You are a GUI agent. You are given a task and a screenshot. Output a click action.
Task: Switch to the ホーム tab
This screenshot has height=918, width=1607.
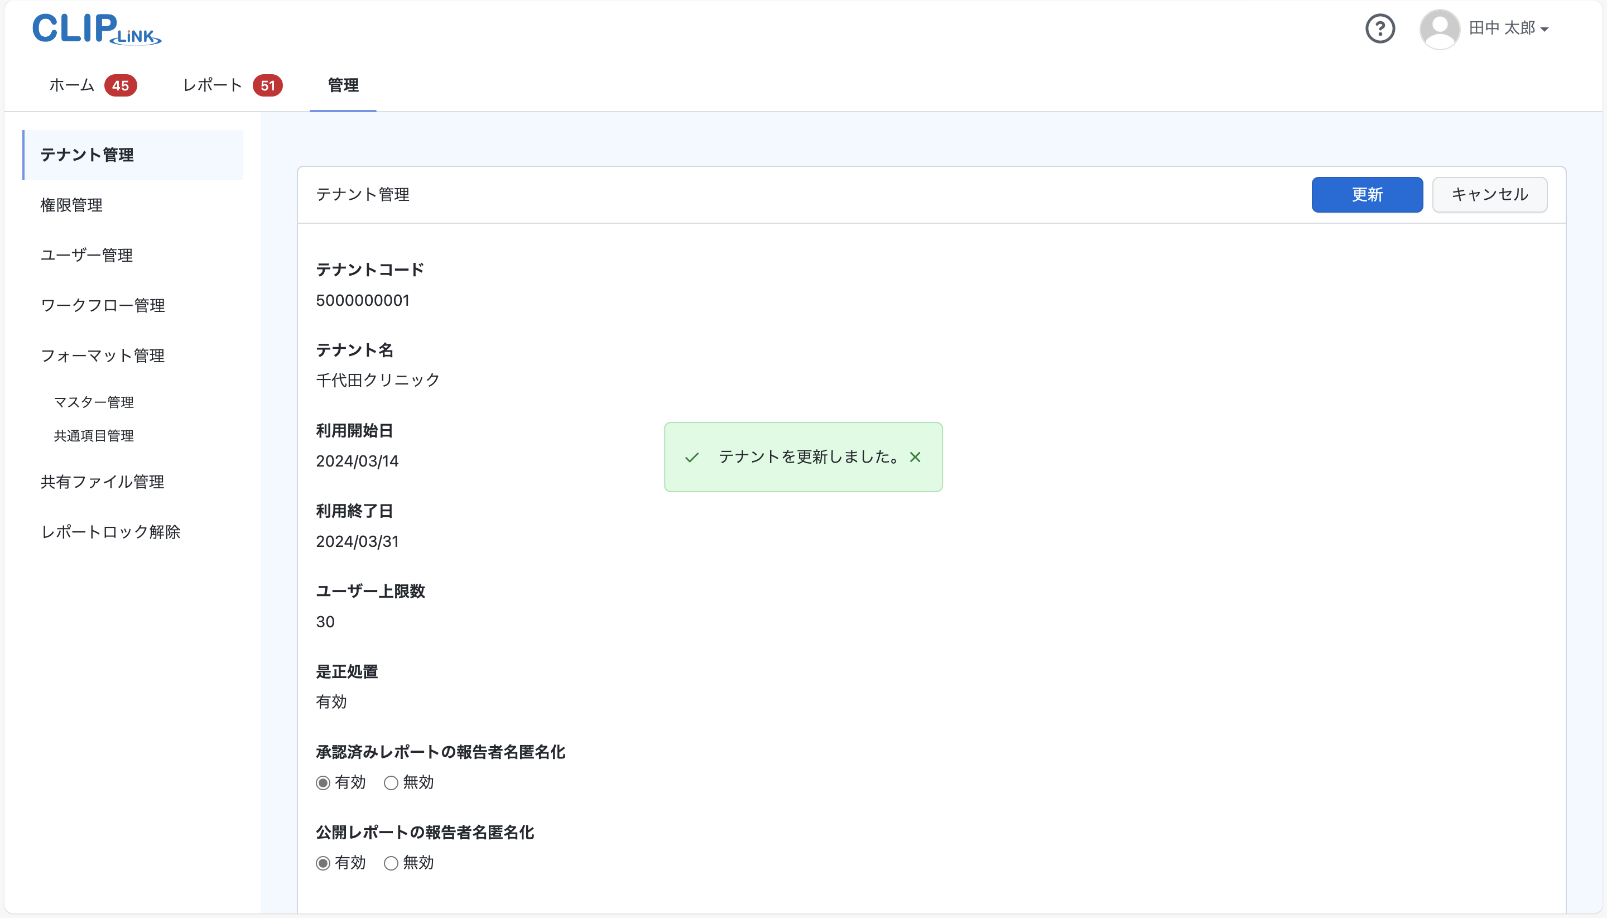(x=72, y=86)
